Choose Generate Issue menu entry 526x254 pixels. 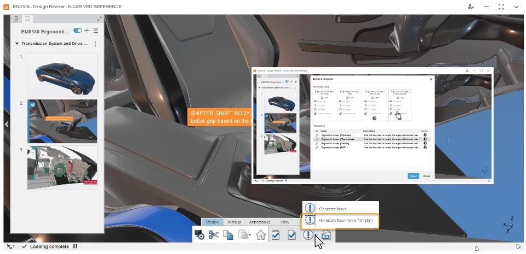point(340,209)
